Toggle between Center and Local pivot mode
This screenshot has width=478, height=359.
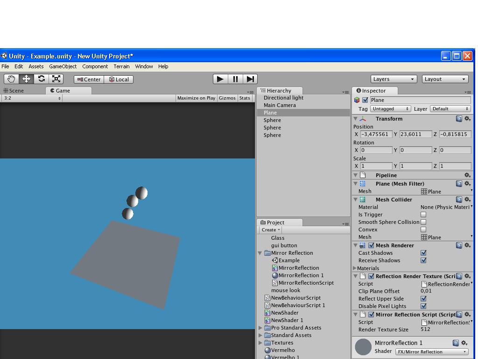point(89,79)
